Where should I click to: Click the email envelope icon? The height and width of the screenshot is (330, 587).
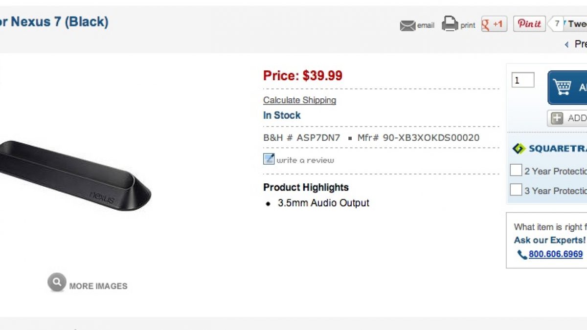click(x=407, y=25)
